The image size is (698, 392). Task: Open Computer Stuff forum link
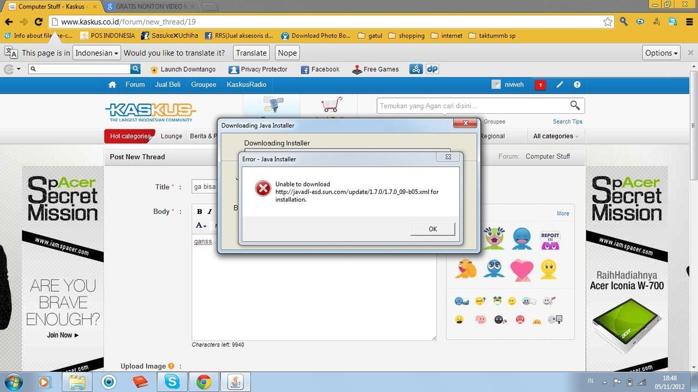pyautogui.click(x=547, y=156)
